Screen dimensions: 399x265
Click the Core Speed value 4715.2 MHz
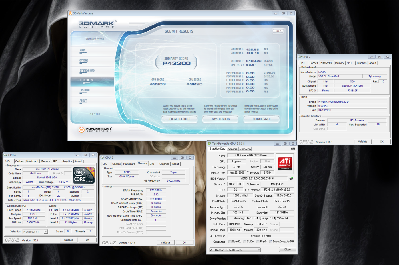point(34,210)
